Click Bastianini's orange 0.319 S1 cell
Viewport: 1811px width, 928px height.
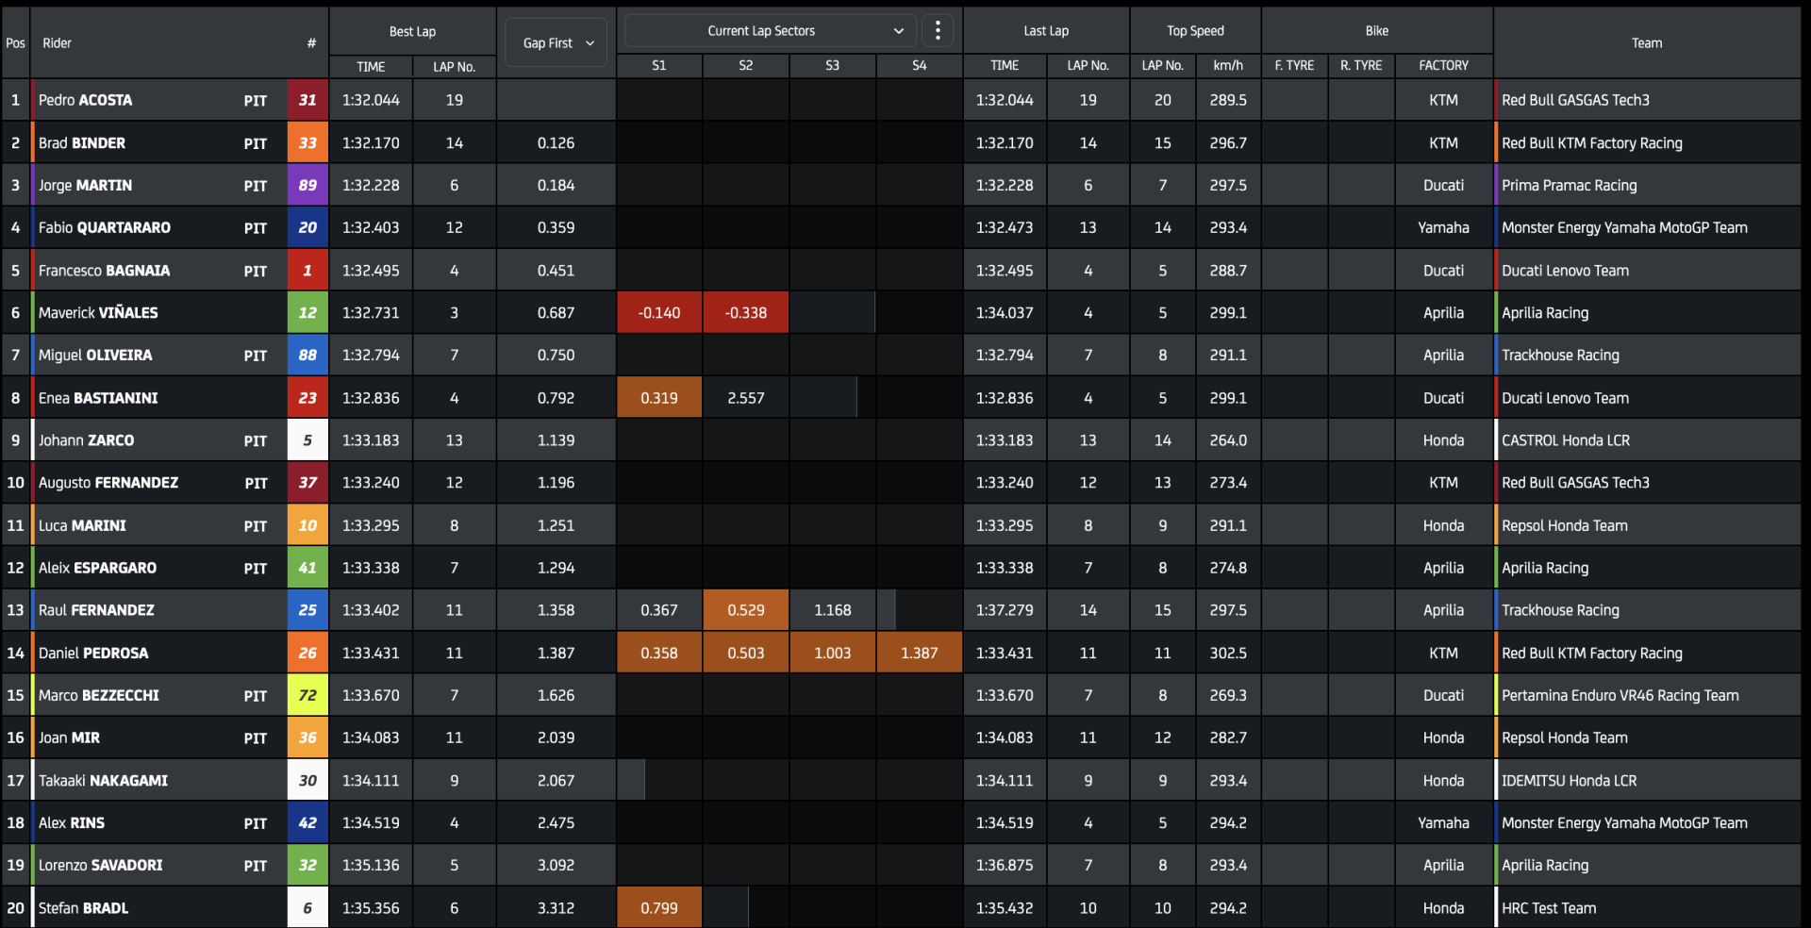(659, 398)
